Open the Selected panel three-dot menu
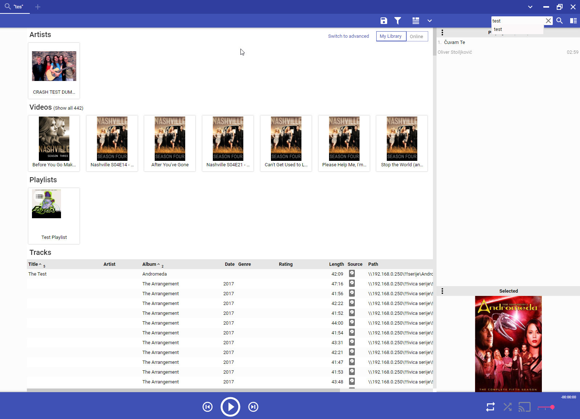The height and width of the screenshot is (419, 580). [442, 291]
